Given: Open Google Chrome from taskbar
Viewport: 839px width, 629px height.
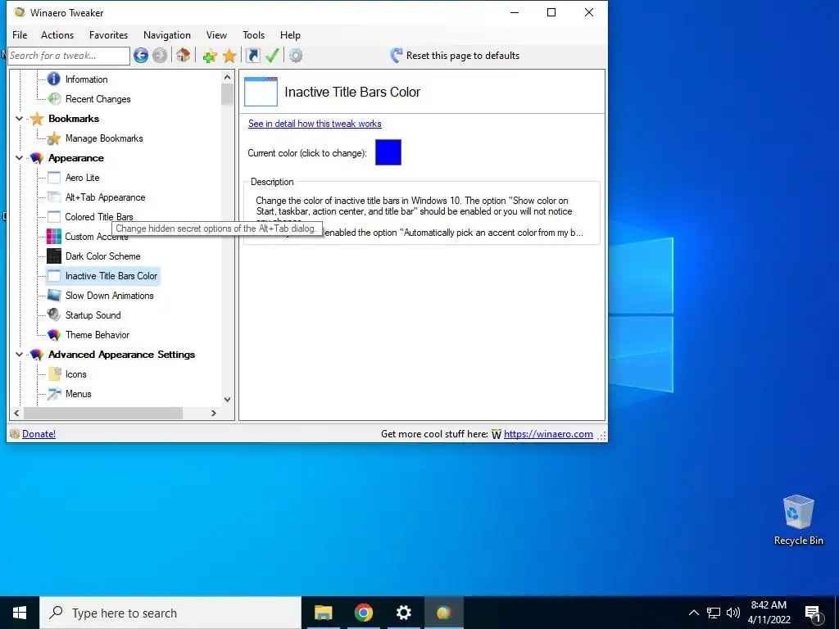Looking at the screenshot, I should pos(363,613).
